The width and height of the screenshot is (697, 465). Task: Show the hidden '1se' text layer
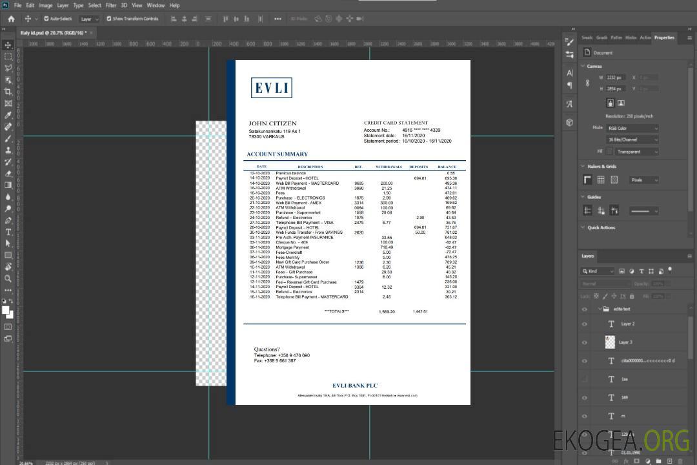pyautogui.click(x=585, y=379)
